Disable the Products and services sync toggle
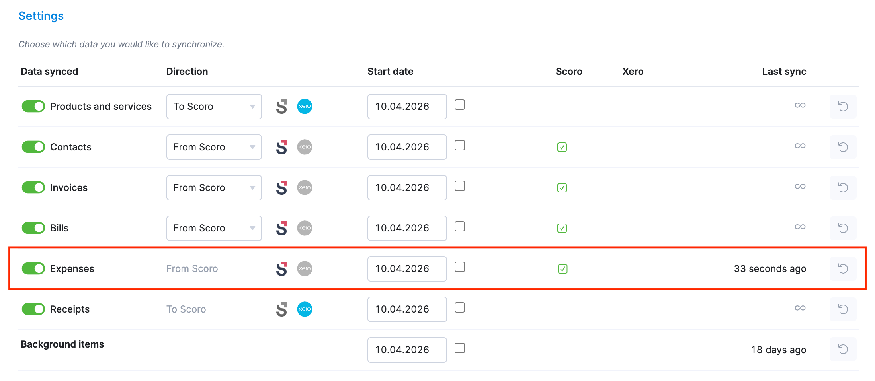Image resolution: width=875 pixels, height=381 pixels. coord(33,107)
